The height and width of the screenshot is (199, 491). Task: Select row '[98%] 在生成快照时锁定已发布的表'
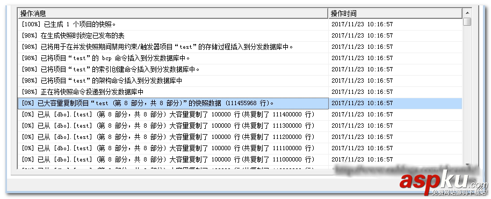point(240,35)
